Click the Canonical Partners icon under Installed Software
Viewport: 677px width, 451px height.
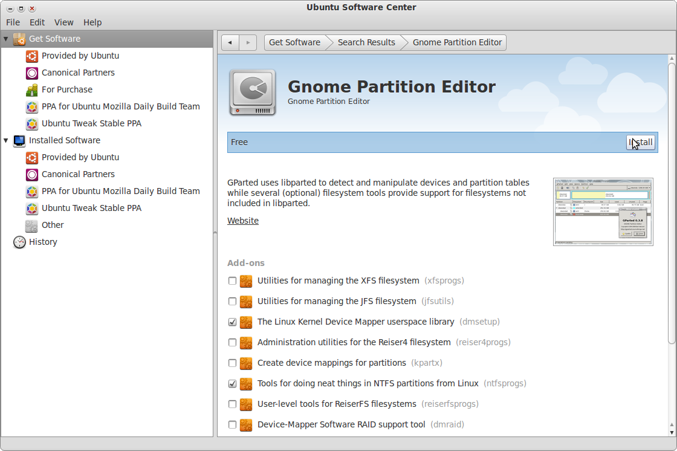pos(32,175)
